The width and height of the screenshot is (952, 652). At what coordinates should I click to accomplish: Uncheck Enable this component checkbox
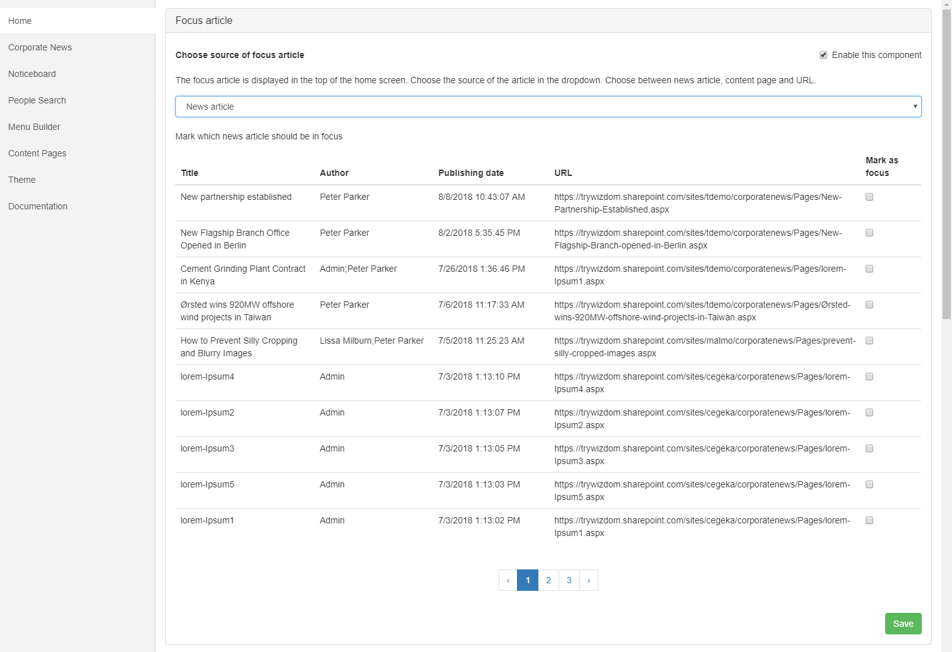click(x=823, y=55)
